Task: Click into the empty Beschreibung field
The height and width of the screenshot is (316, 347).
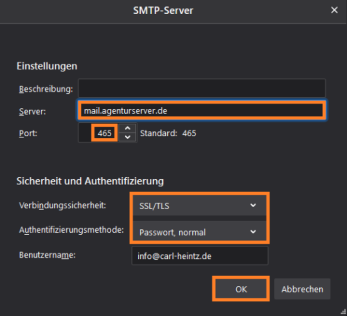Action: pos(202,88)
